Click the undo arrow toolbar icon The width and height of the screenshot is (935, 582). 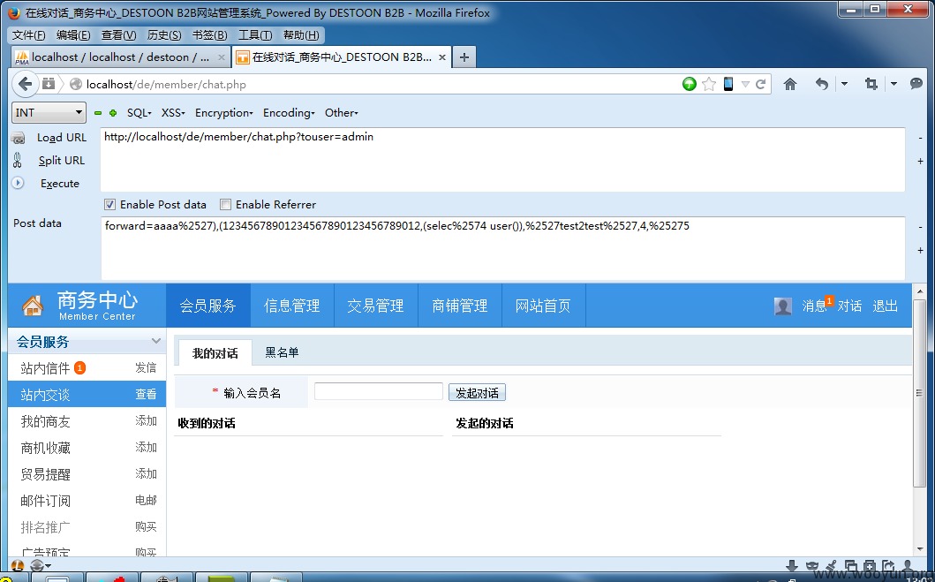coord(822,84)
